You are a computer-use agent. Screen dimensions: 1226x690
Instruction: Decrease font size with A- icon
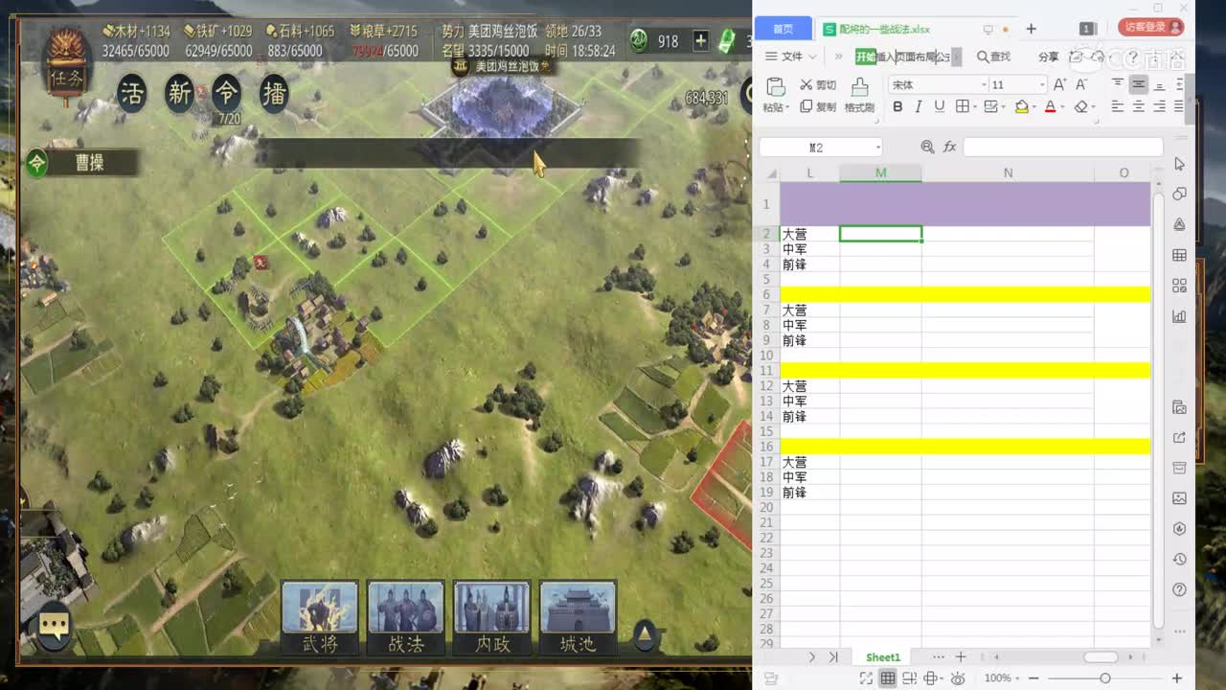(1079, 85)
